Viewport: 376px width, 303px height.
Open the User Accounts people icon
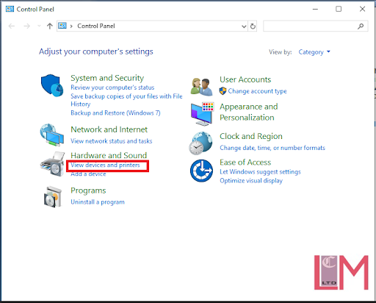pos(202,87)
